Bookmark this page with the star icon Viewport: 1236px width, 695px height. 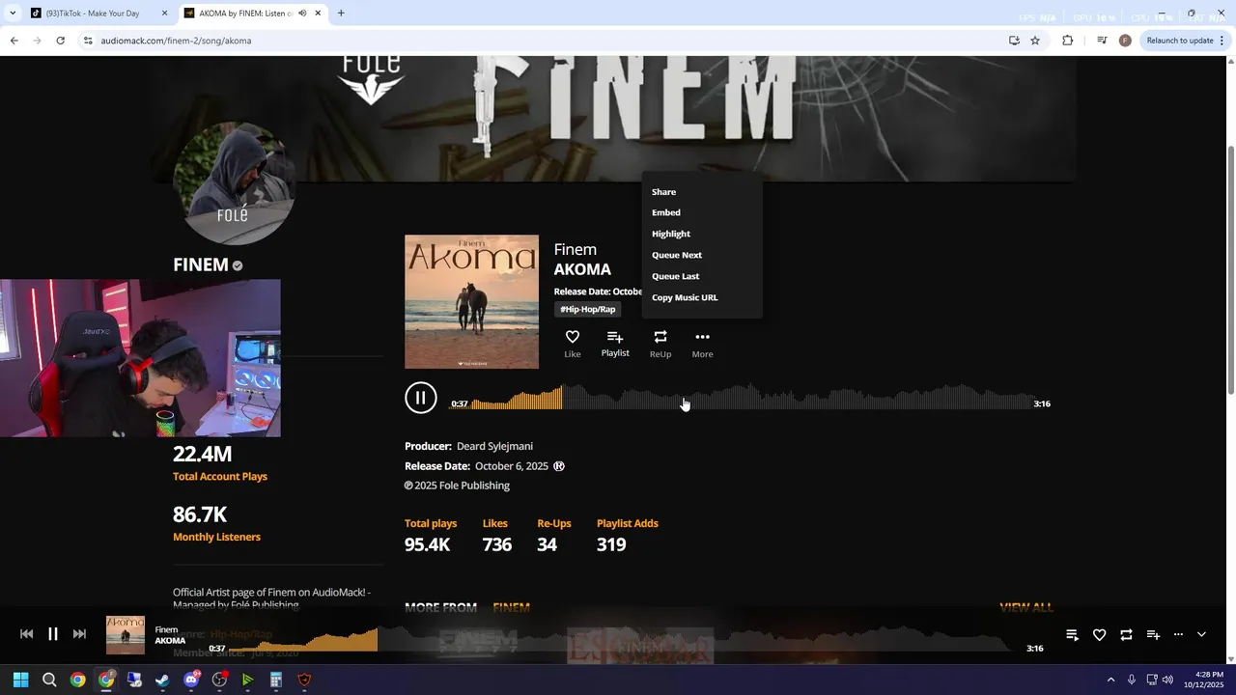click(1035, 41)
